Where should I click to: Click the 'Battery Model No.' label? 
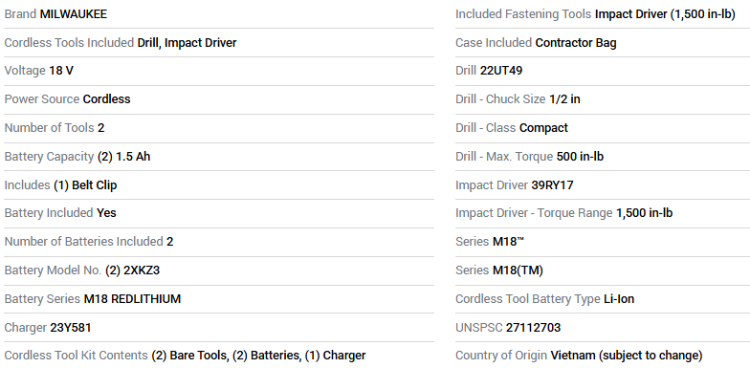click(53, 271)
